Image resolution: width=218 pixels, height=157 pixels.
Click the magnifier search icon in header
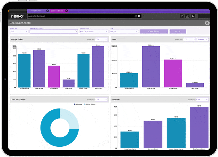(x=193, y=16)
